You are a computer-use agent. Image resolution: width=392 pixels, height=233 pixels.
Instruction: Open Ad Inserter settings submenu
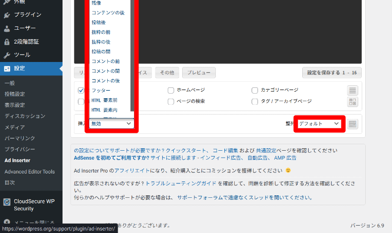pyautogui.click(x=17, y=160)
